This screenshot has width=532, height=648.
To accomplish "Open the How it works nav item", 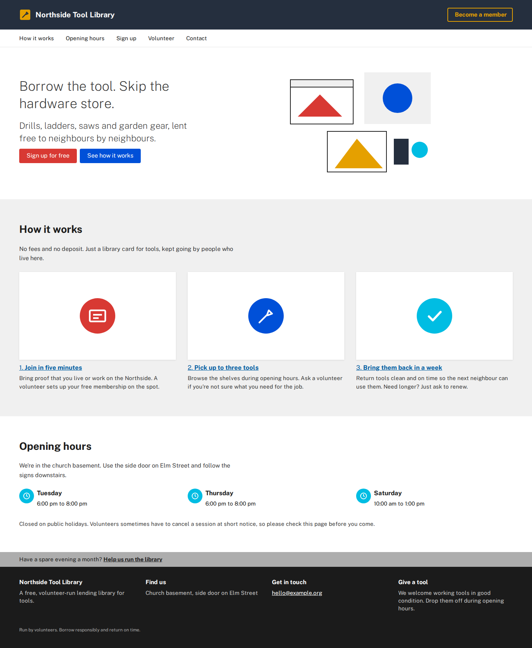I will [x=37, y=38].
